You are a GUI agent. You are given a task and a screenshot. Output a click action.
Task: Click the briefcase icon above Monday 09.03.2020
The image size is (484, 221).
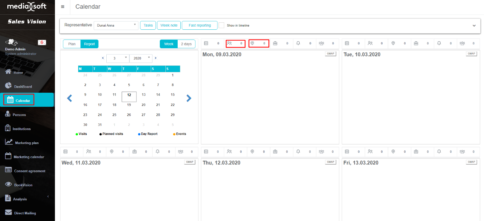(275, 43)
